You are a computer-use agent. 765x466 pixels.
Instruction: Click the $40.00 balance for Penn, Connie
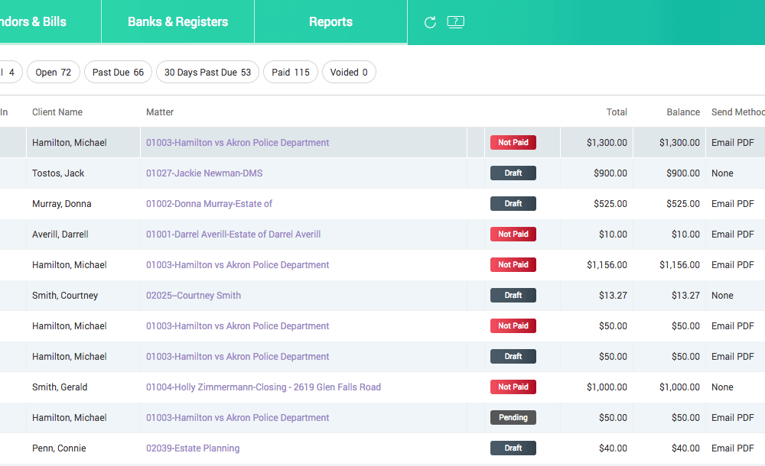click(x=685, y=448)
